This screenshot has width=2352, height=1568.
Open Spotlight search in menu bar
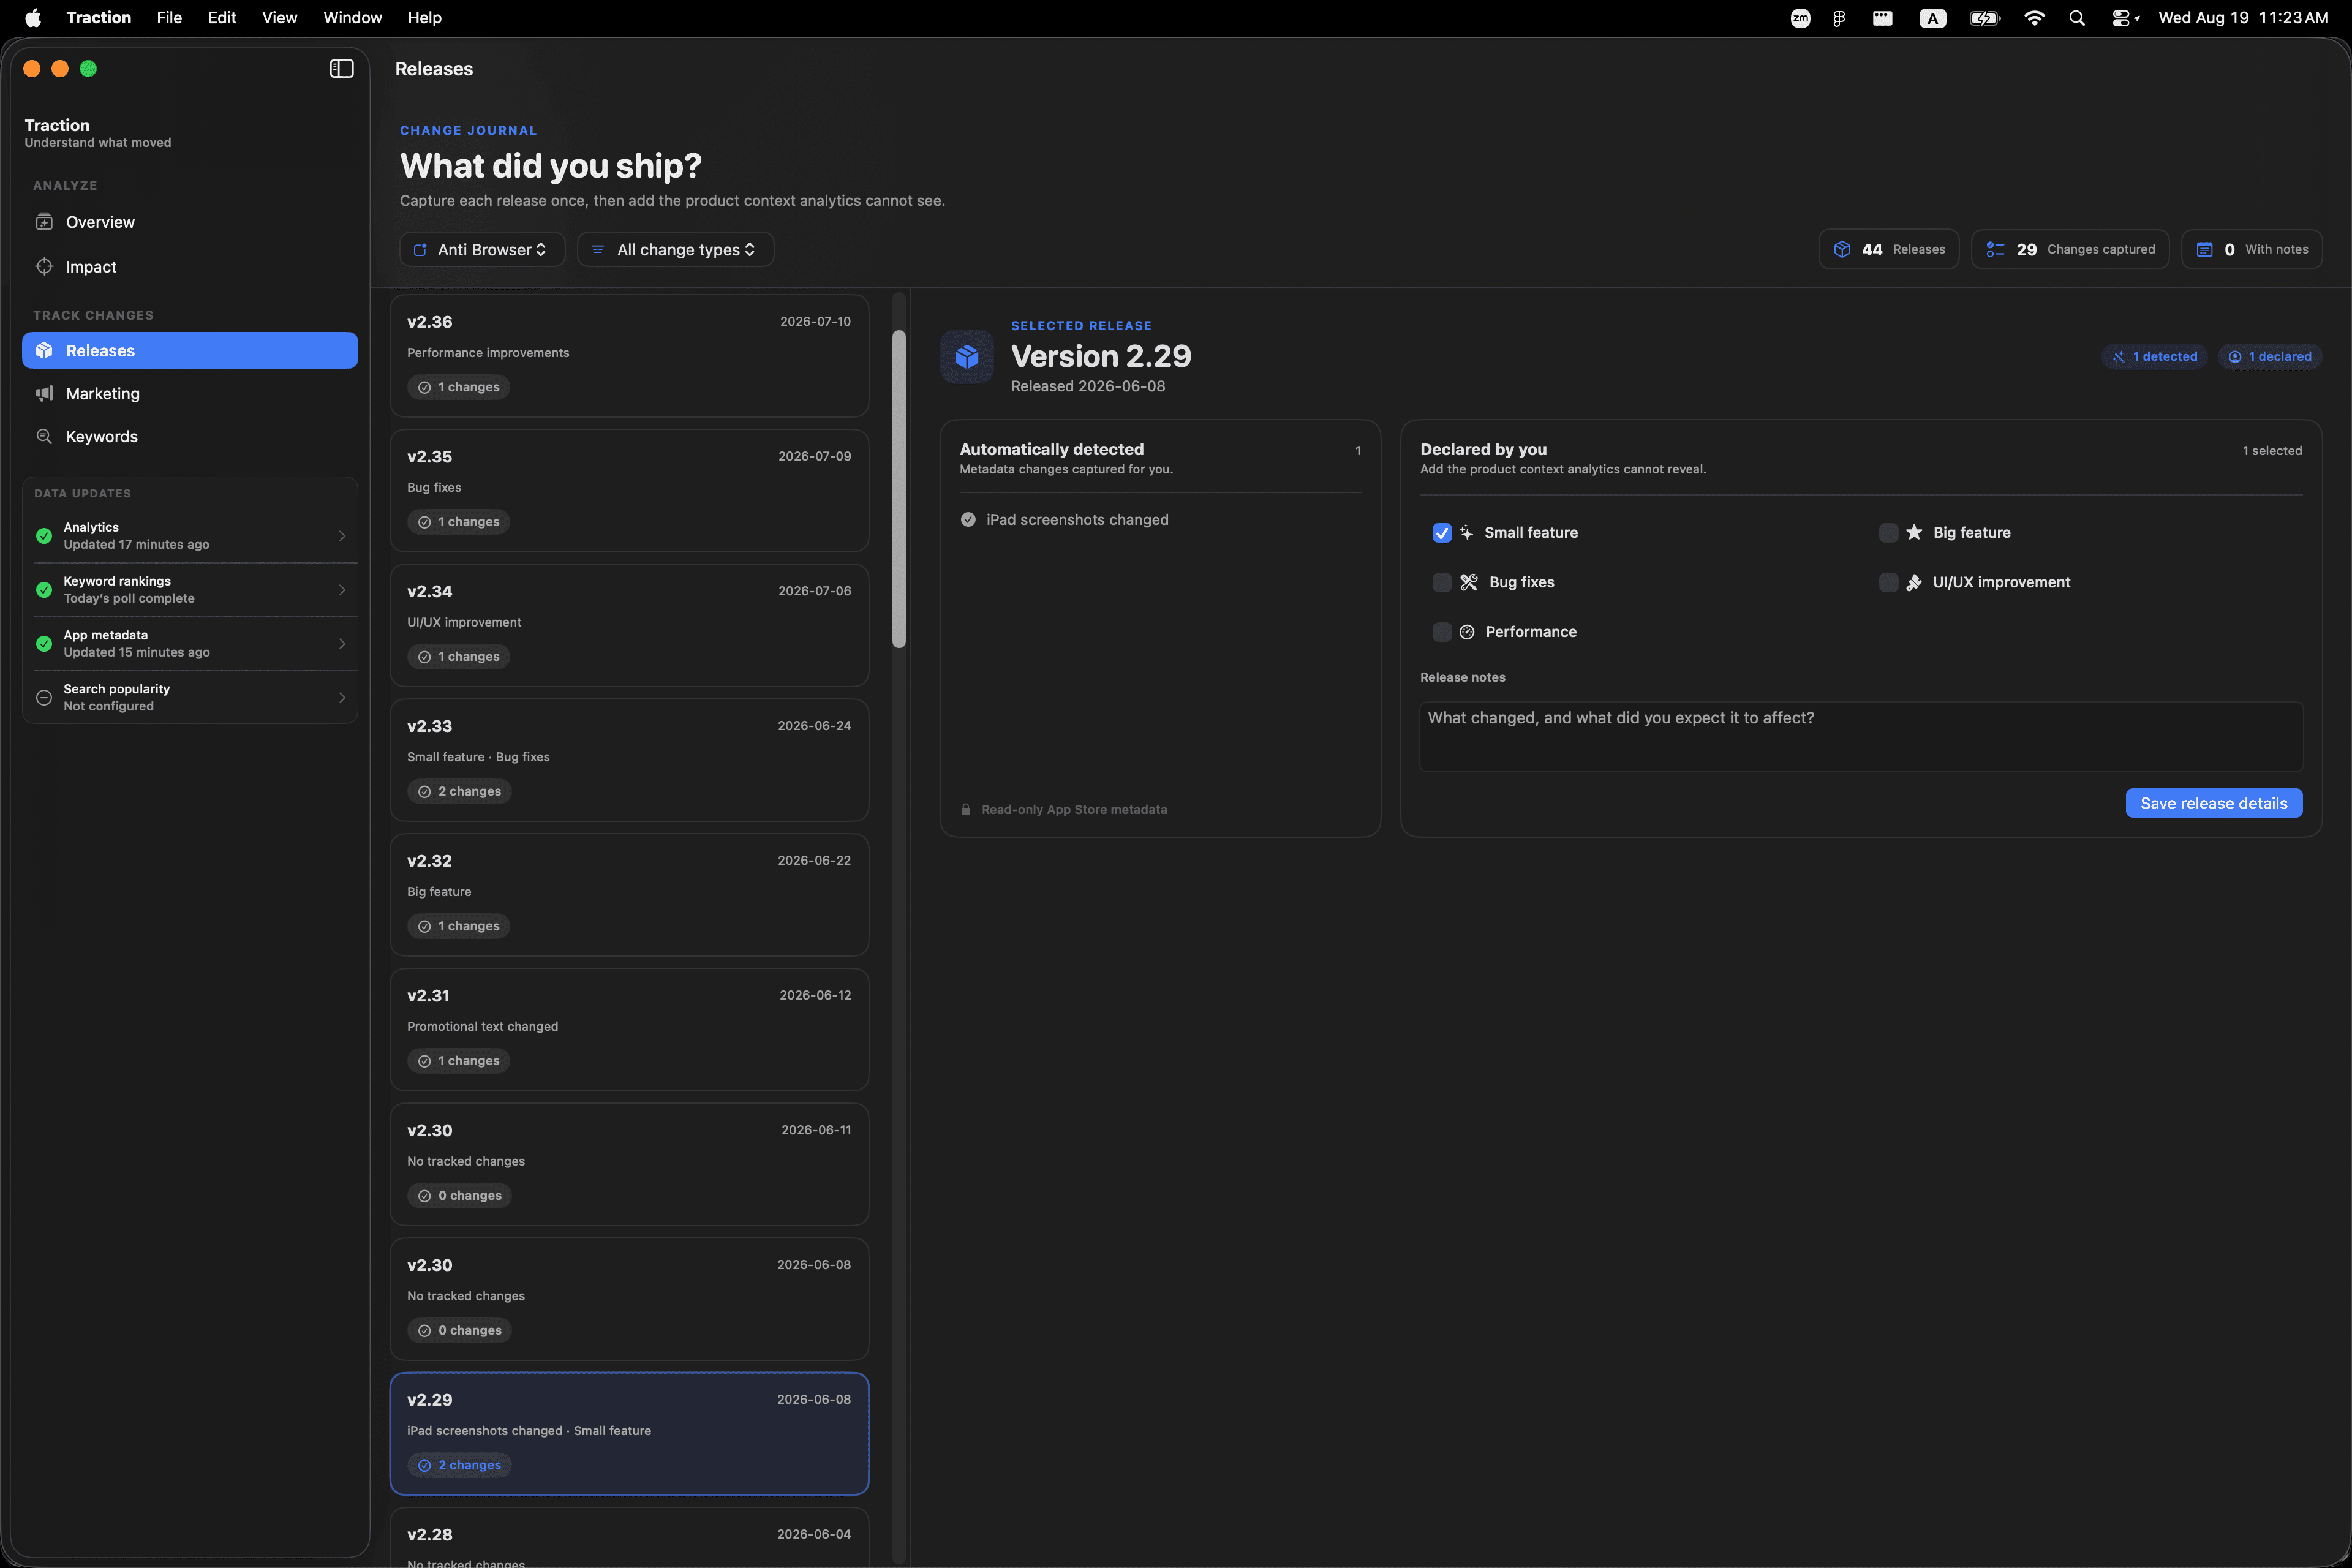tap(2077, 18)
